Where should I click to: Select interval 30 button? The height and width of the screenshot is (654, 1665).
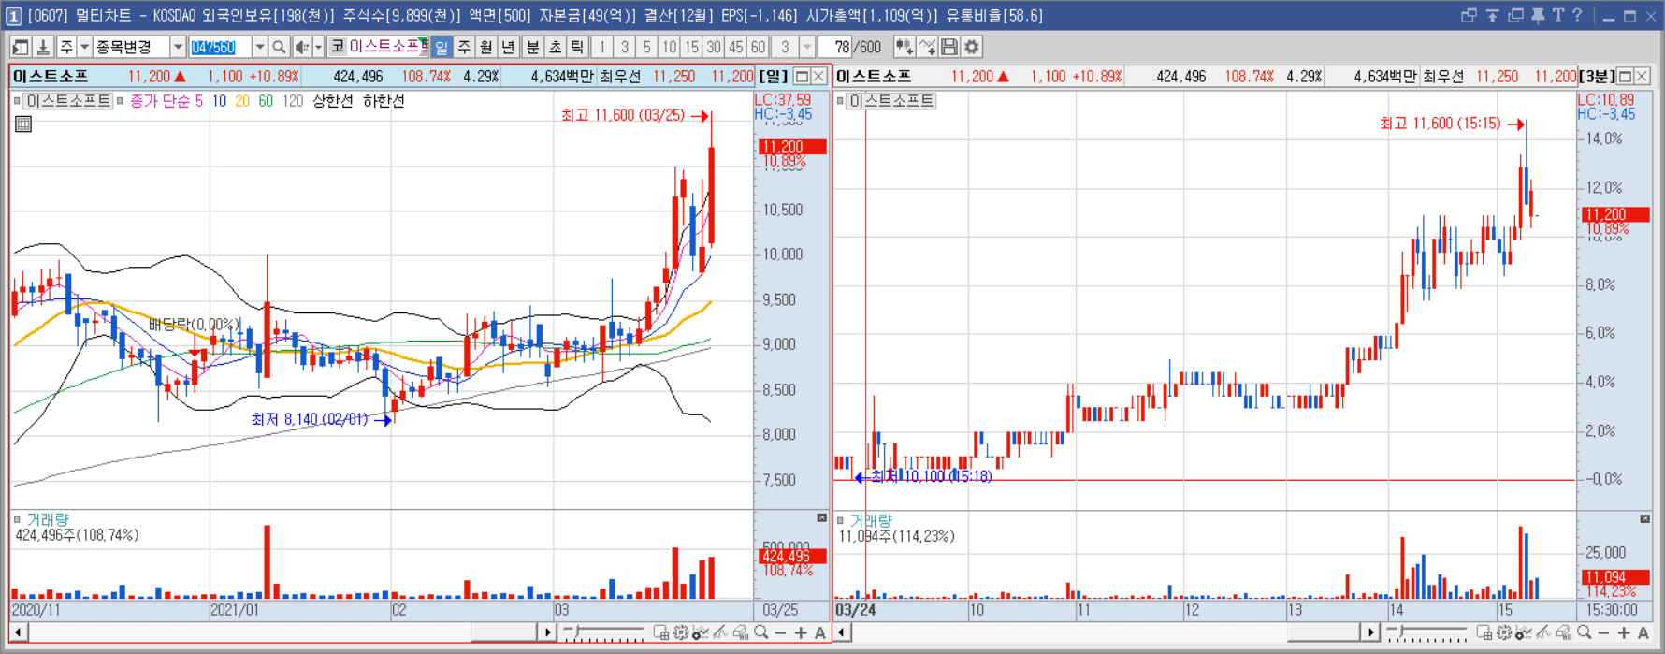tap(714, 47)
